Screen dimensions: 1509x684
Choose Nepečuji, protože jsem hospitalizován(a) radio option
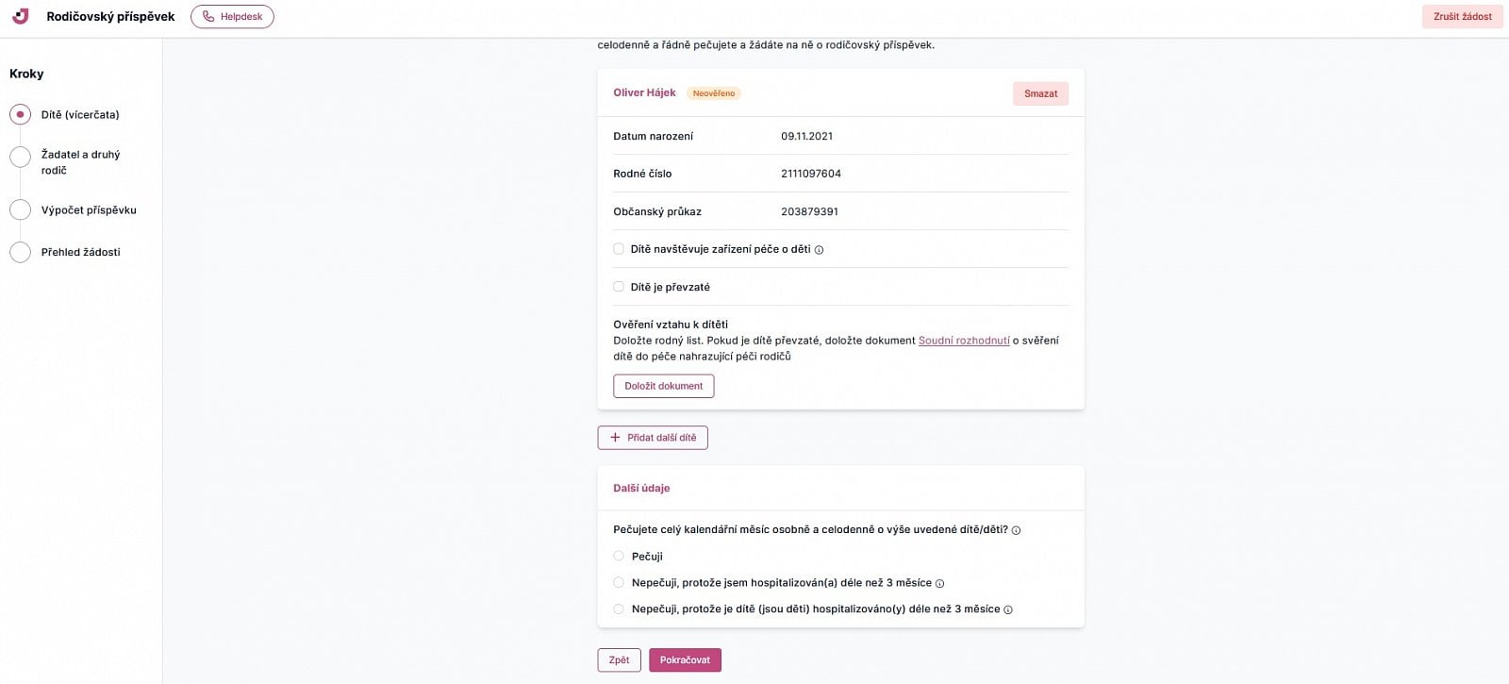point(619,583)
